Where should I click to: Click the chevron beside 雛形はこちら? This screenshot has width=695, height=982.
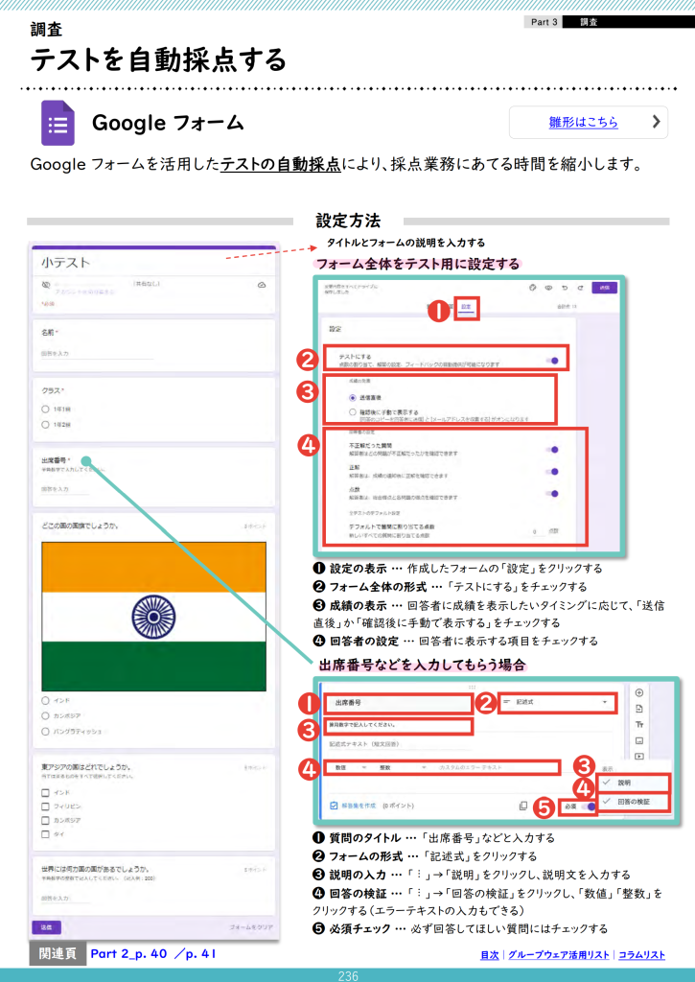(657, 122)
